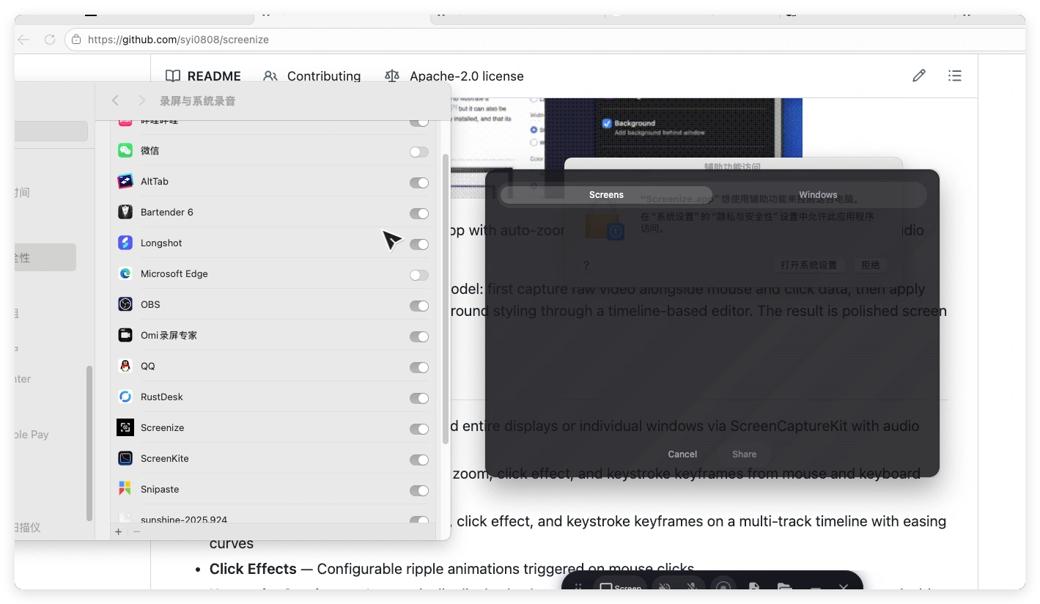1040x604 pixels.
Task: Click the record button in recording toolbar
Action: [x=723, y=587]
